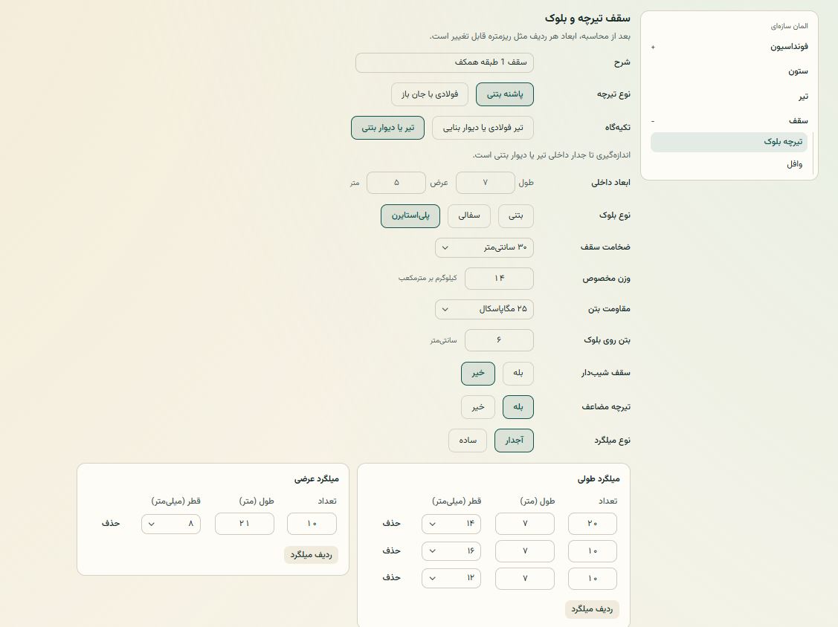Select تیرچه بلوک in the sidebar
Image resolution: width=838 pixels, height=627 pixels.
[x=729, y=142]
